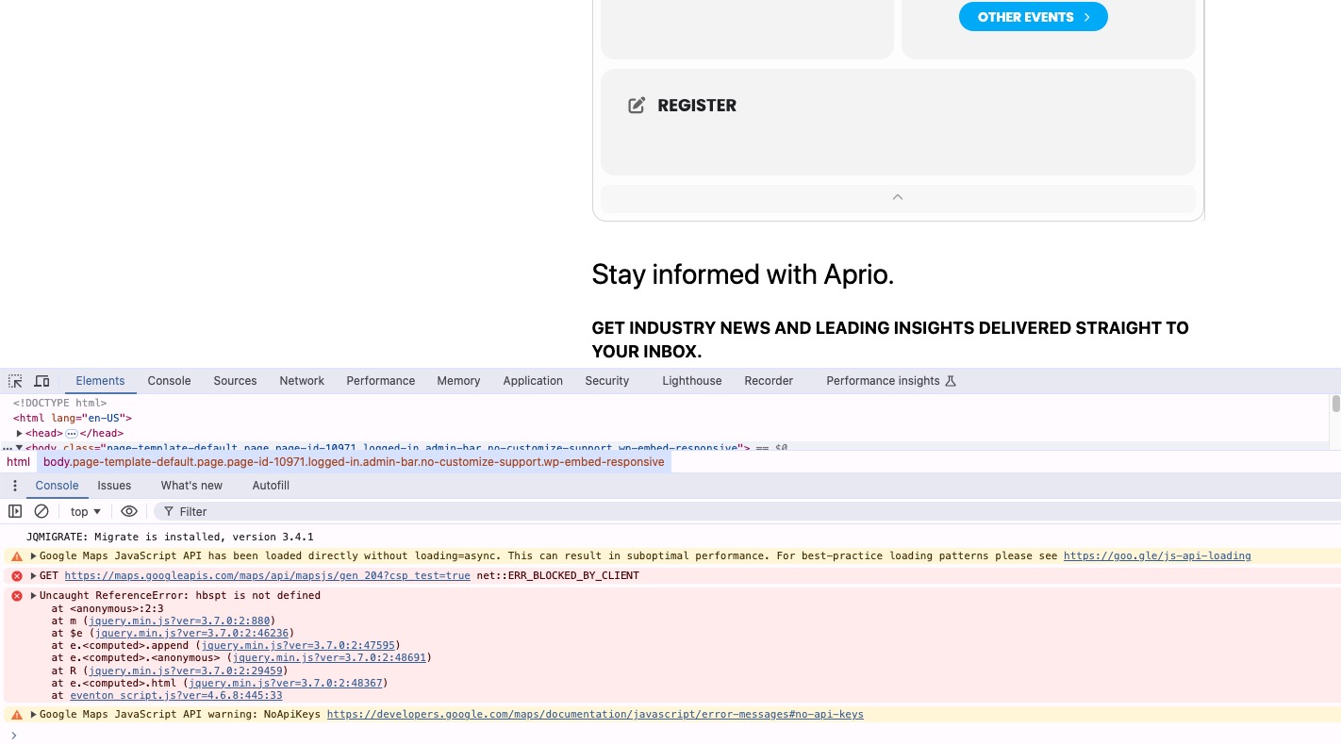This screenshot has width=1341, height=745.
Task: Click the Performance insights flask icon
Action: coord(951,381)
